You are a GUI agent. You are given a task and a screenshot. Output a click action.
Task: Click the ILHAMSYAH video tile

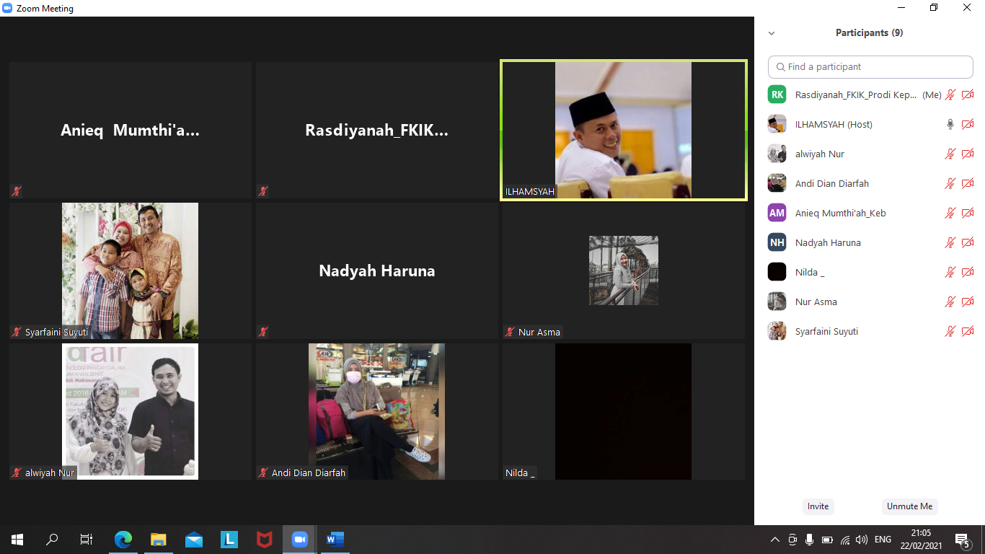[x=624, y=130]
